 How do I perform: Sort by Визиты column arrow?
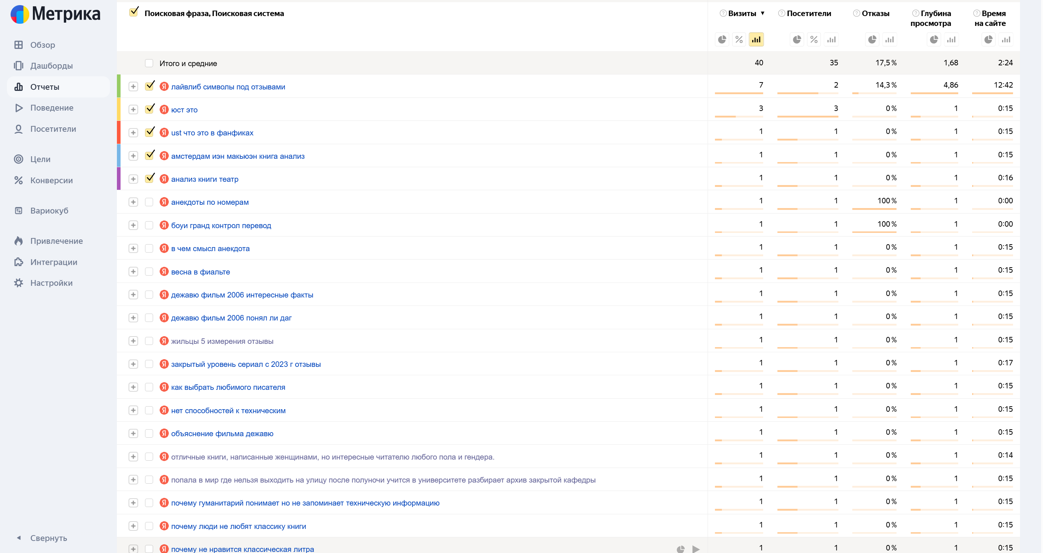(x=762, y=14)
